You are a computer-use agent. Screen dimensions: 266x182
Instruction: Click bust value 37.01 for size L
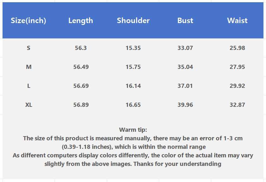click(185, 86)
